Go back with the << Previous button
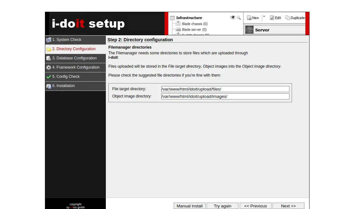Viewport: 357px width, 209px height. pos(255,206)
